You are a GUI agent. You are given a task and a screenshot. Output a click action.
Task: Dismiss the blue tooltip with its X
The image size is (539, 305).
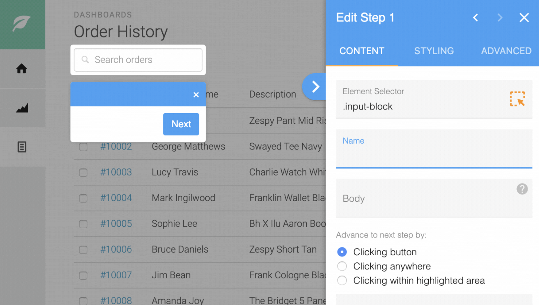coord(196,95)
